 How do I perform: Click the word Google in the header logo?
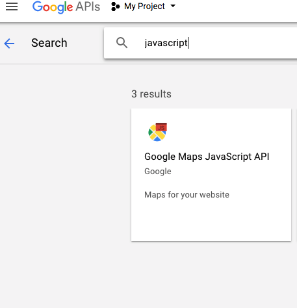point(53,7)
